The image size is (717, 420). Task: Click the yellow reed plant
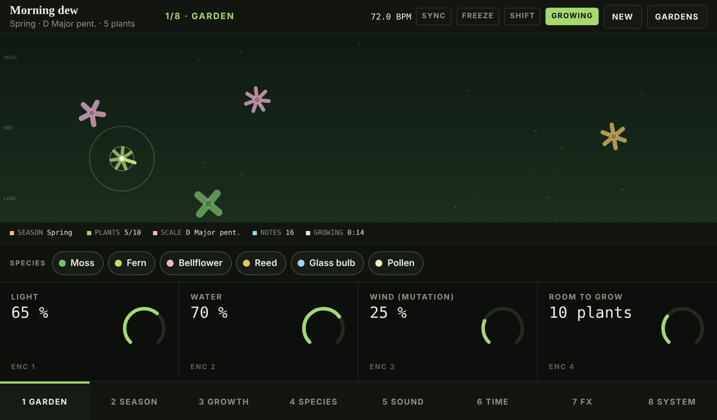[x=613, y=136]
